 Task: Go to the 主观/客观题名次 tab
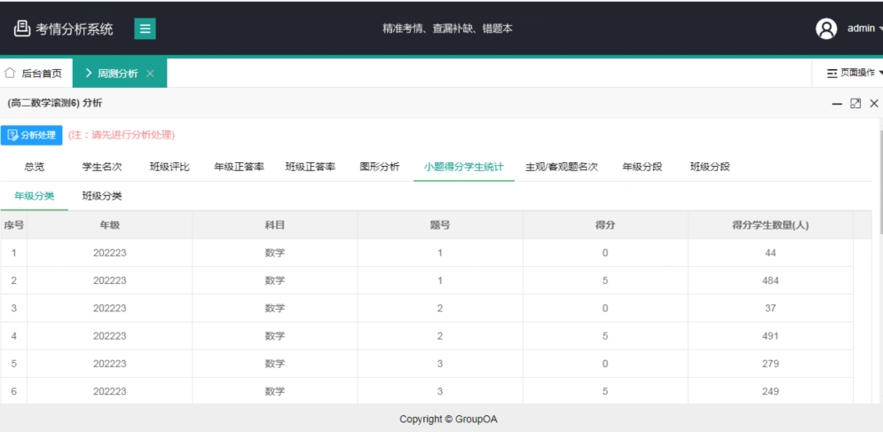(562, 167)
